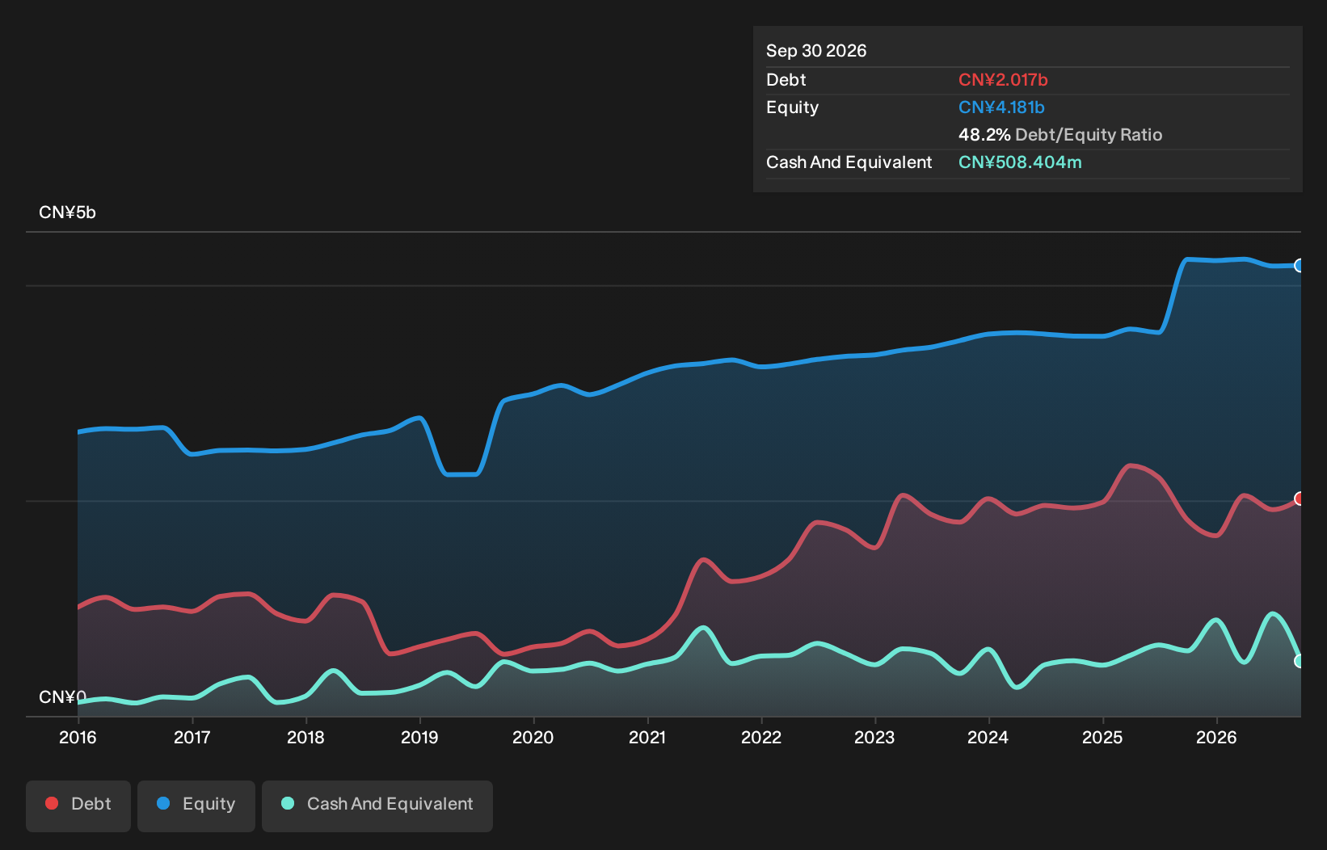Click the Sep 30 2026 tooltip date header

point(816,51)
